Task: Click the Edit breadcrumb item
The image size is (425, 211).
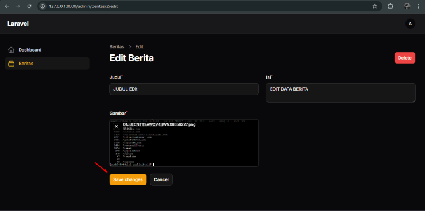Action: pyautogui.click(x=140, y=47)
